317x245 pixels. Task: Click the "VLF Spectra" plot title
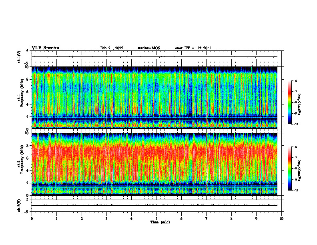tap(45, 48)
